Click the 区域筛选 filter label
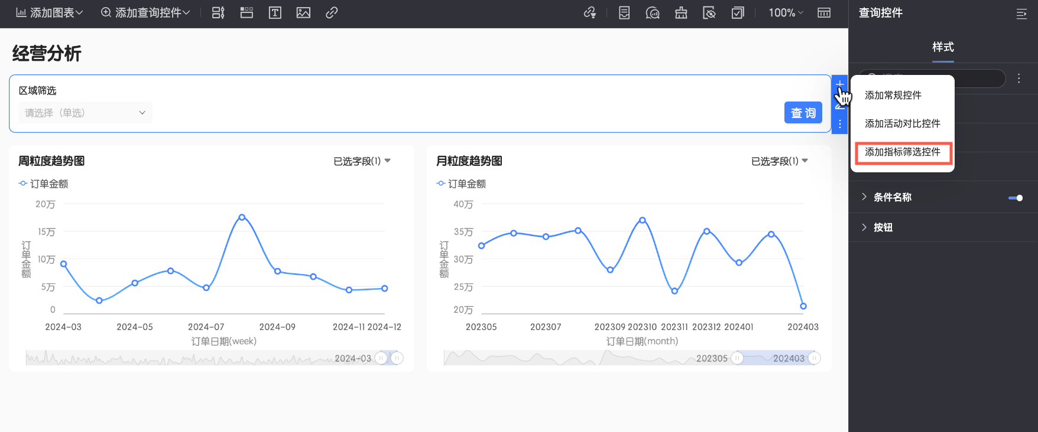 tap(38, 90)
